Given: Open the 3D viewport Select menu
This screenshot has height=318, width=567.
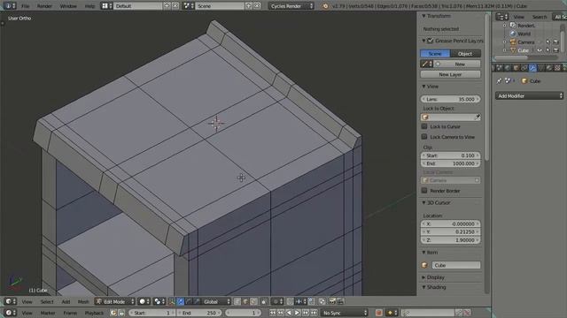Looking at the screenshot, I should [x=47, y=302].
